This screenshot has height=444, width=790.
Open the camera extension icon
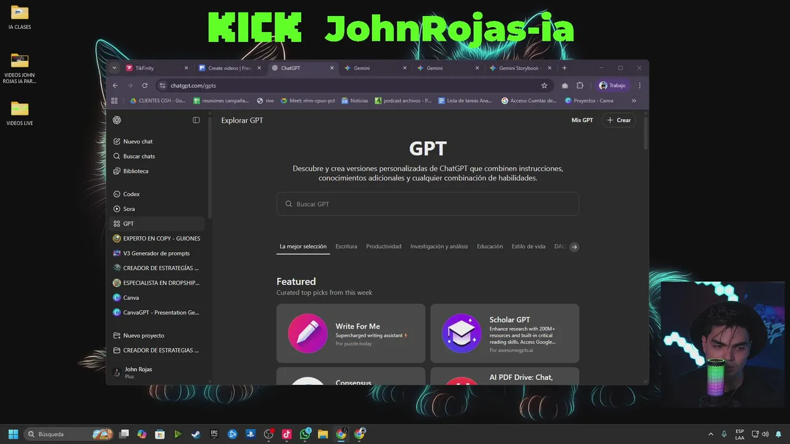tap(565, 86)
